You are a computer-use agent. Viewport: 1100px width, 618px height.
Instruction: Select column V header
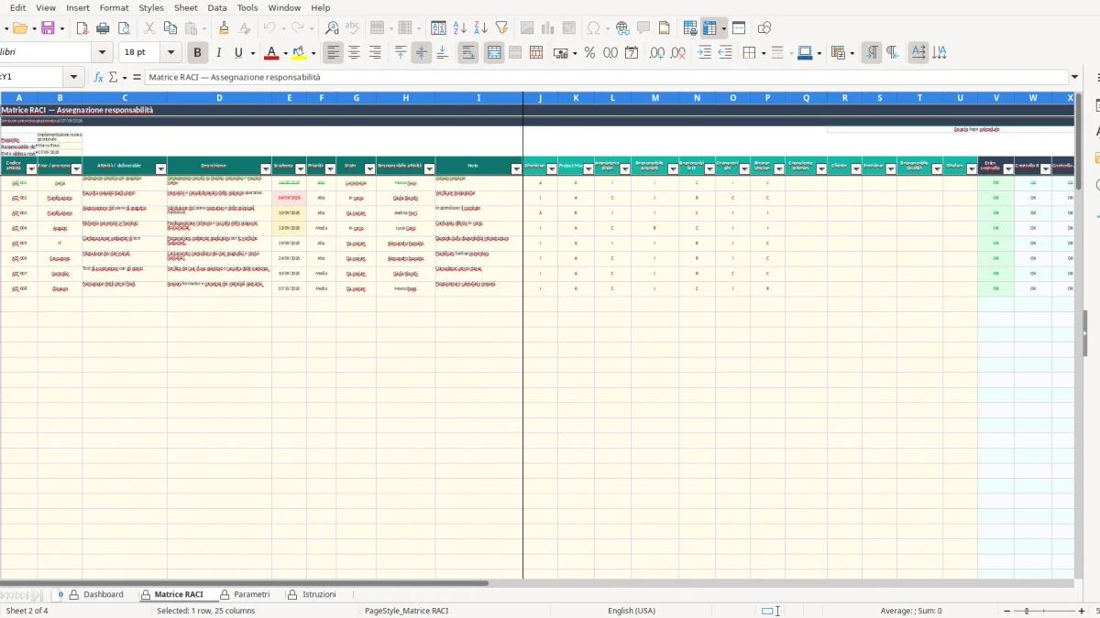click(995, 98)
